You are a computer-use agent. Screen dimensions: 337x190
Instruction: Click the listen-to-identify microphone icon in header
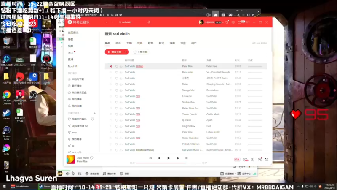(149, 22)
